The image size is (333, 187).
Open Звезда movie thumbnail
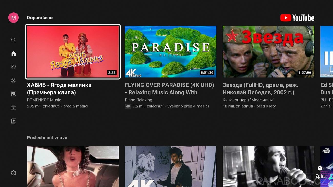click(x=268, y=51)
